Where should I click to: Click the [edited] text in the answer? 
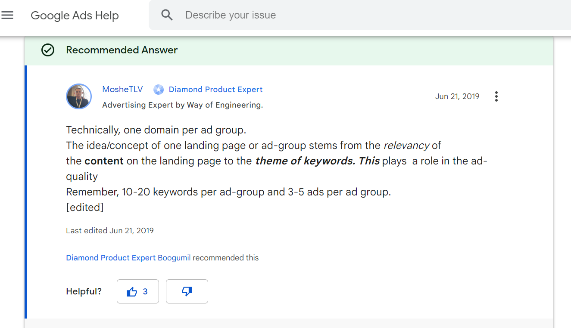pyautogui.click(x=84, y=207)
